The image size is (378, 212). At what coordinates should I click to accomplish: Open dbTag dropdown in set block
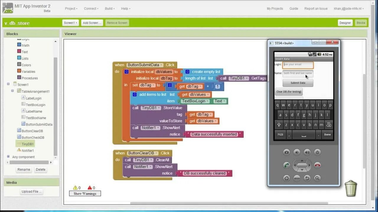(x=147, y=85)
